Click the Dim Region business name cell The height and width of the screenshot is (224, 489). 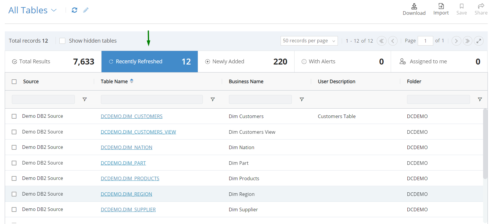(242, 194)
